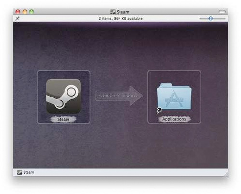Click the yellow minimize window button
This screenshot has width=241, height=194.
click(25, 12)
